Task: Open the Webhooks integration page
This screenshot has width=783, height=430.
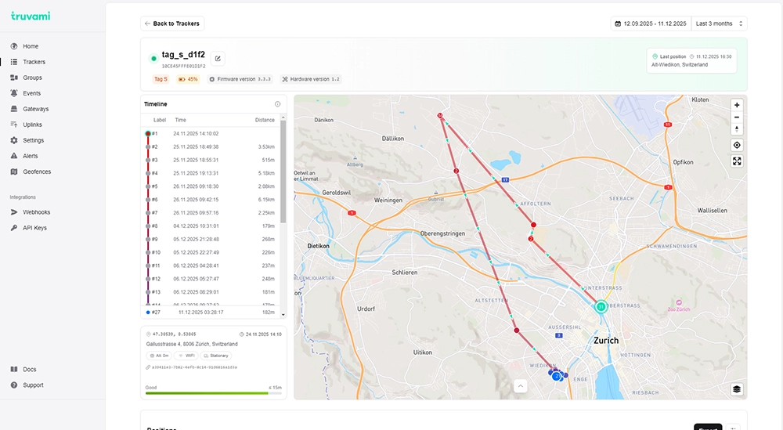Action: coord(36,212)
